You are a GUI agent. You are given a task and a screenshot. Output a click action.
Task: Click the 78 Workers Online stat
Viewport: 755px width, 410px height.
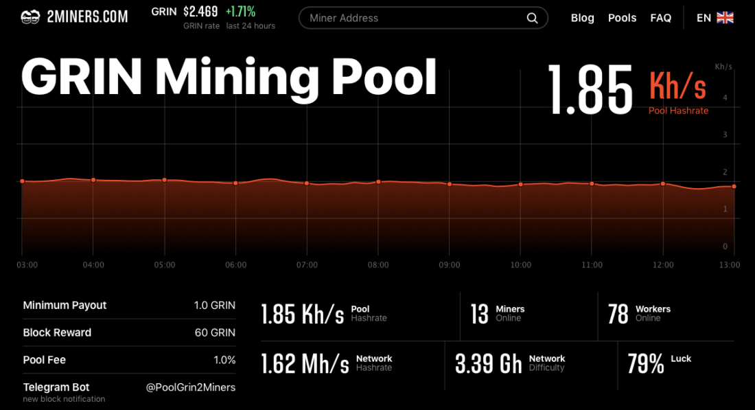tap(639, 314)
